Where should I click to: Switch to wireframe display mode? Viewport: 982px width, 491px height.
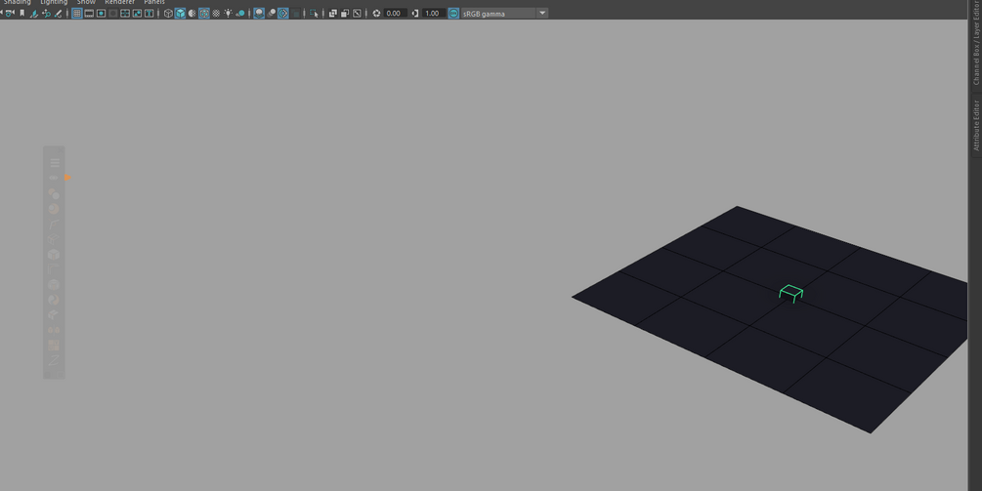point(168,13)
